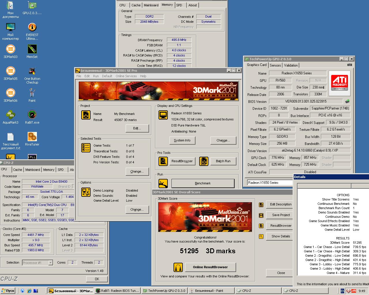Click the Edit Description icon in Overall Score
The image size is (369, 295).
pyautogui.click(x=261, y=205)
